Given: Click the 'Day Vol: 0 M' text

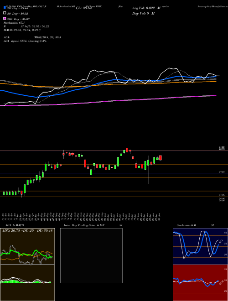Looking at the screenshot, I should click(x=143, y=14).
